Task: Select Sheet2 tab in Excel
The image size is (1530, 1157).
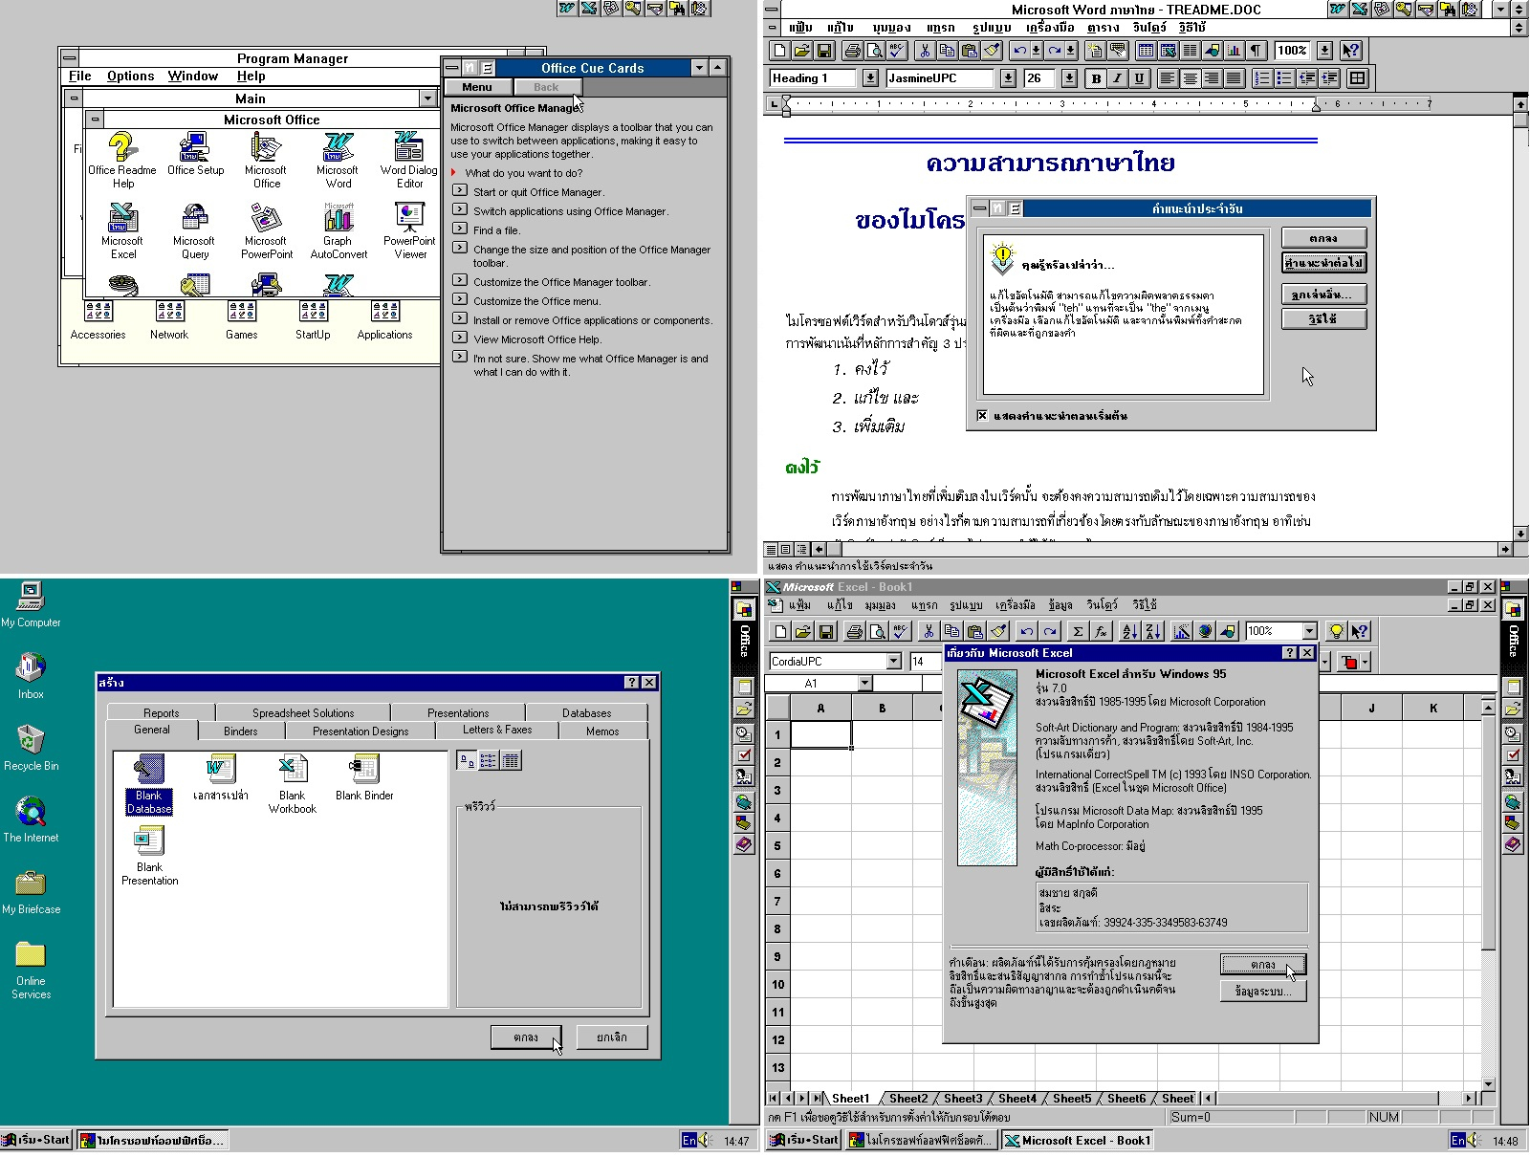Action: pos(907,1099)
